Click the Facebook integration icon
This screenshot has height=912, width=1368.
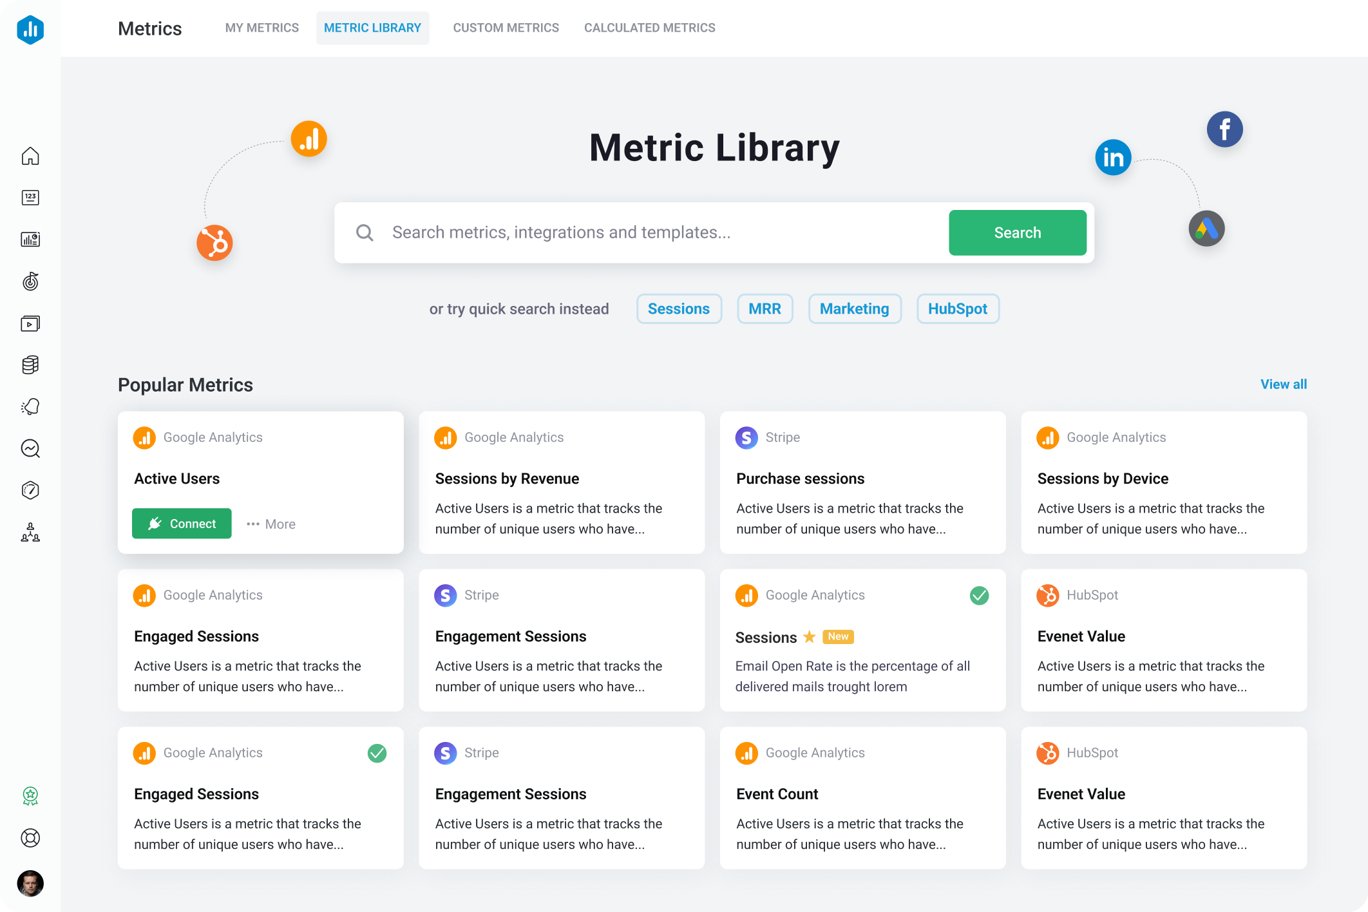pyautogui.click(x=1221, y=129)
